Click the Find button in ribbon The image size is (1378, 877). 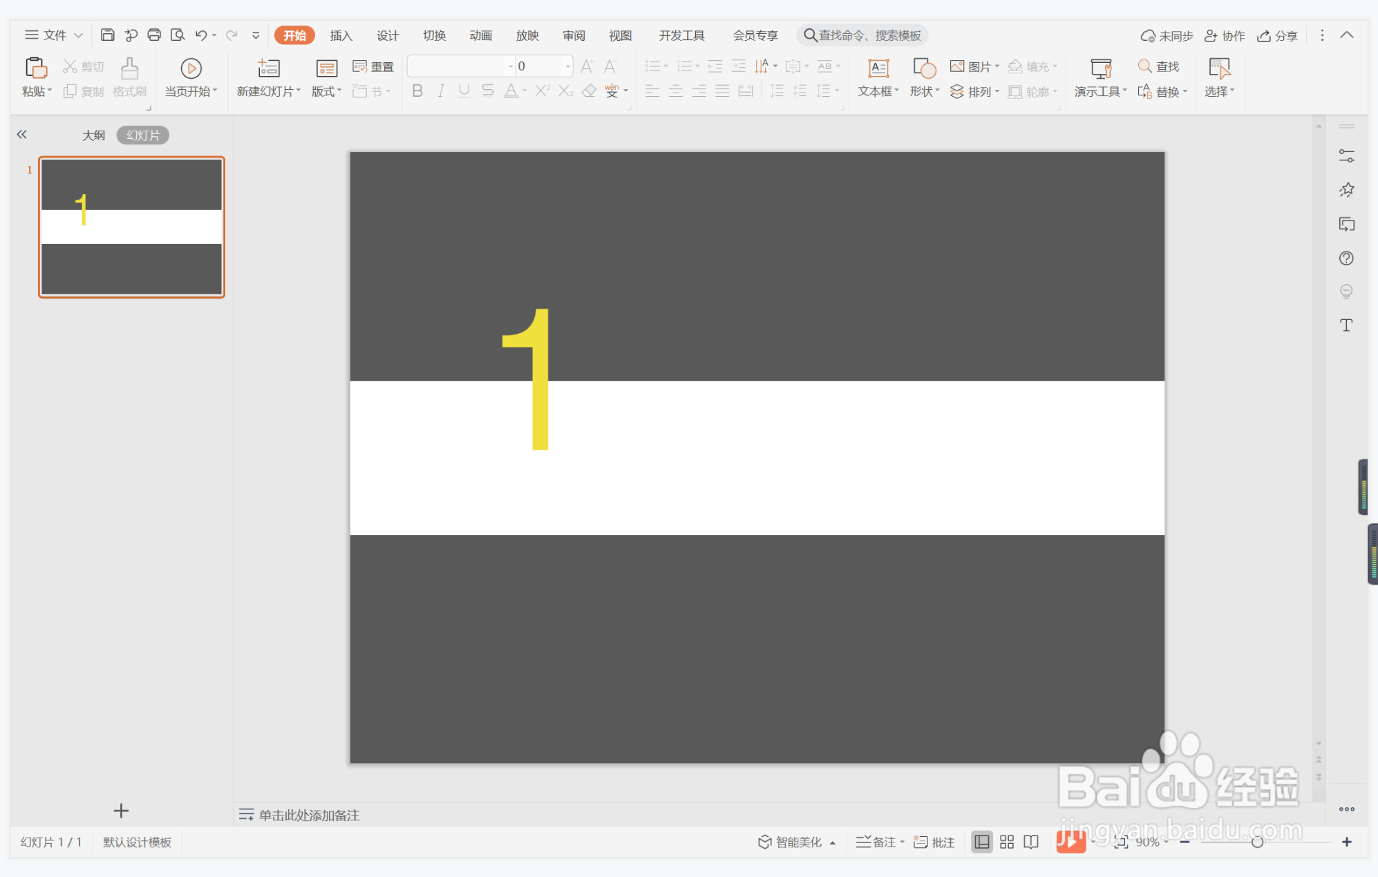point(1159,66)
